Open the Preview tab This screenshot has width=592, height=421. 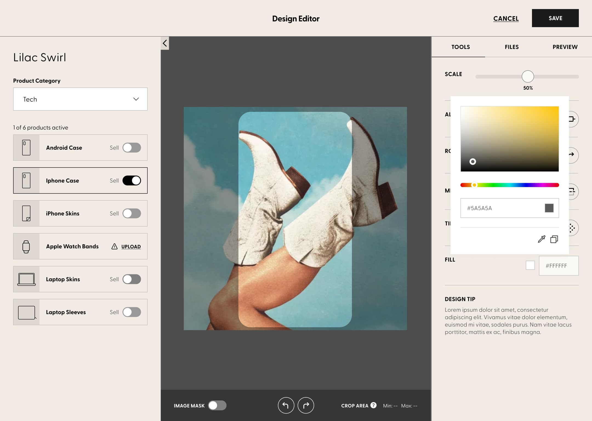565,47
